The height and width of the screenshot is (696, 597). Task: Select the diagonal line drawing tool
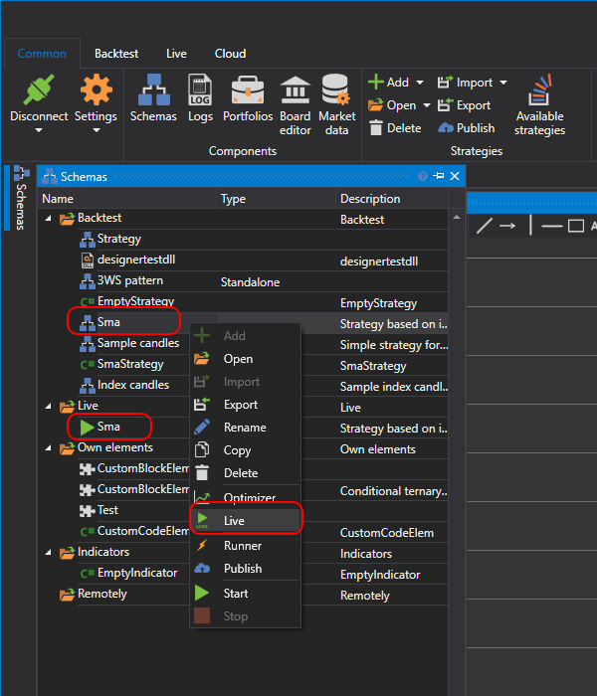(484, 226)
